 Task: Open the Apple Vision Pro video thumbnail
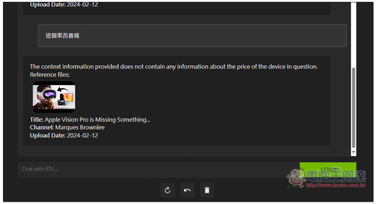(54, 97)
